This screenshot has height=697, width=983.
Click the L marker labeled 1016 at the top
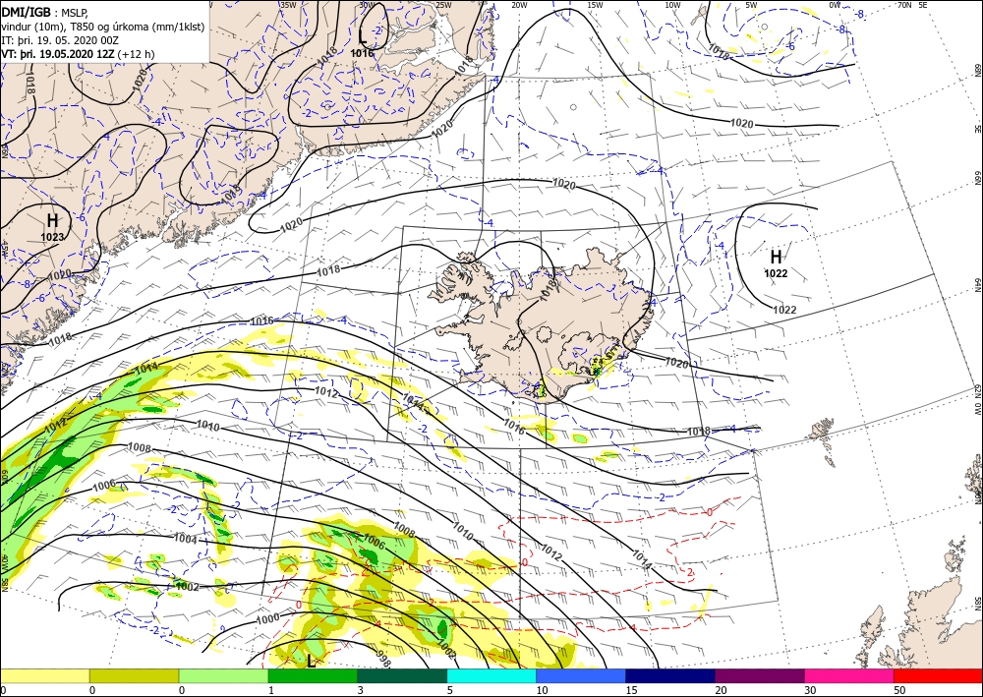(362, 37)
